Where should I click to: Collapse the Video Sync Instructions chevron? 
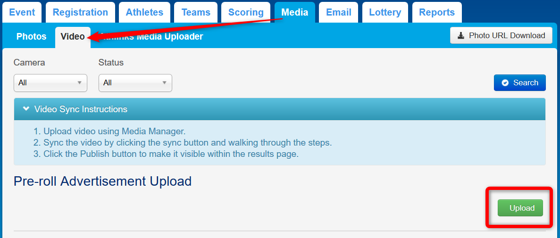tap(26, 109)
